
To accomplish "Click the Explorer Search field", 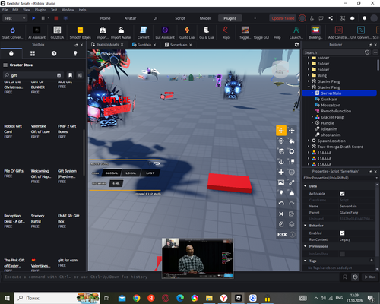I will [x=333, y=52].
